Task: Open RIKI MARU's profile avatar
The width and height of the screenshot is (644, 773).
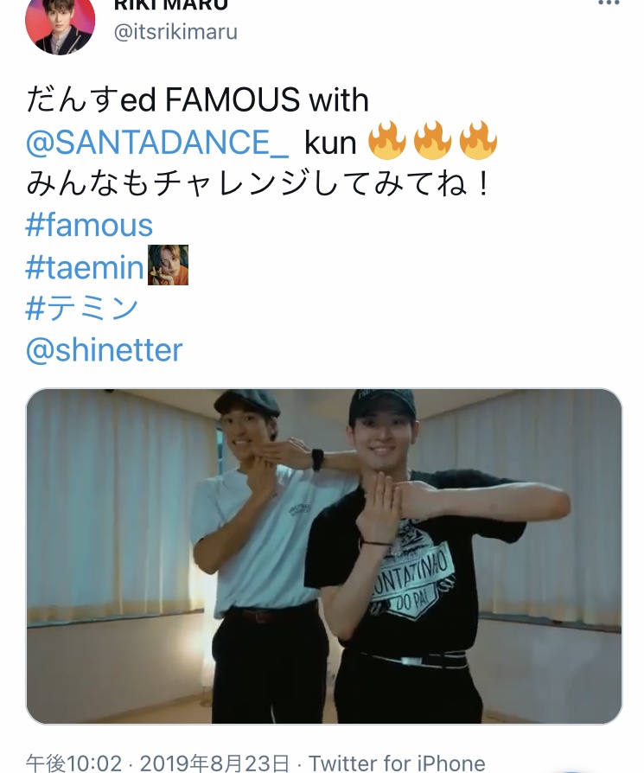Action: [x=61, y=25]
